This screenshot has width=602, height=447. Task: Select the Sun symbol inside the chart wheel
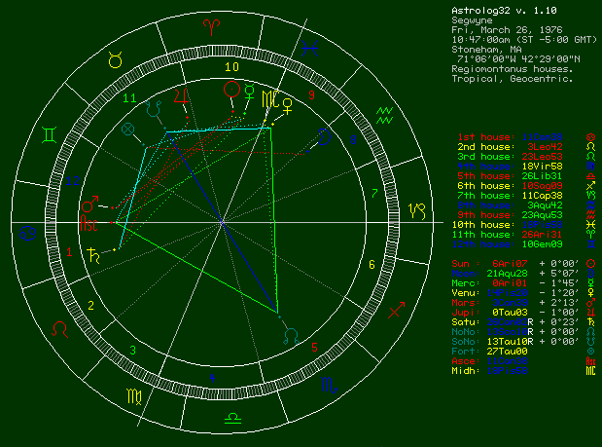coord(231,90)
